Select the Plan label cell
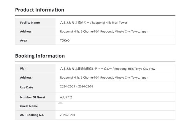Image resolution: width=190 pixels, height=132 pixels. click(x=23, y=69)
